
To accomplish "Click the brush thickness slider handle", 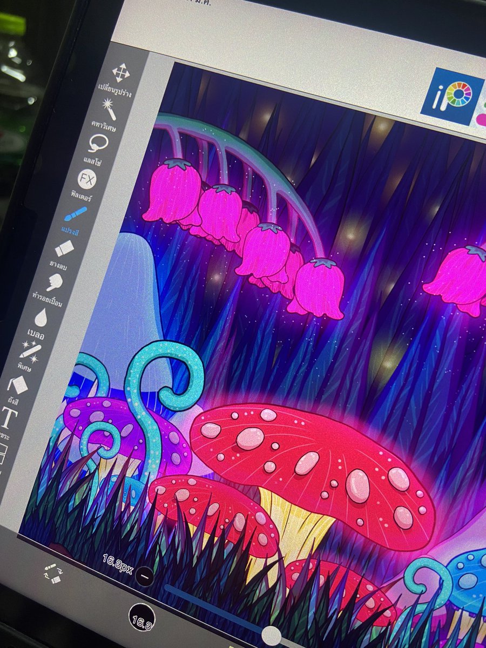I will (x=272, y=636).
